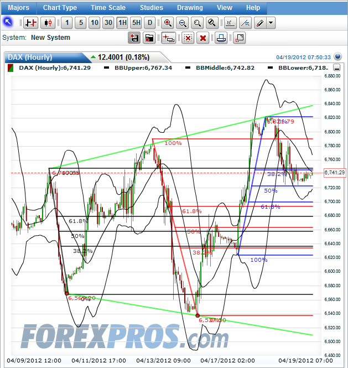Select the 1H hourly time scale
The width and height of the screenshot is (348, 368).
click(x=122, y=23)
